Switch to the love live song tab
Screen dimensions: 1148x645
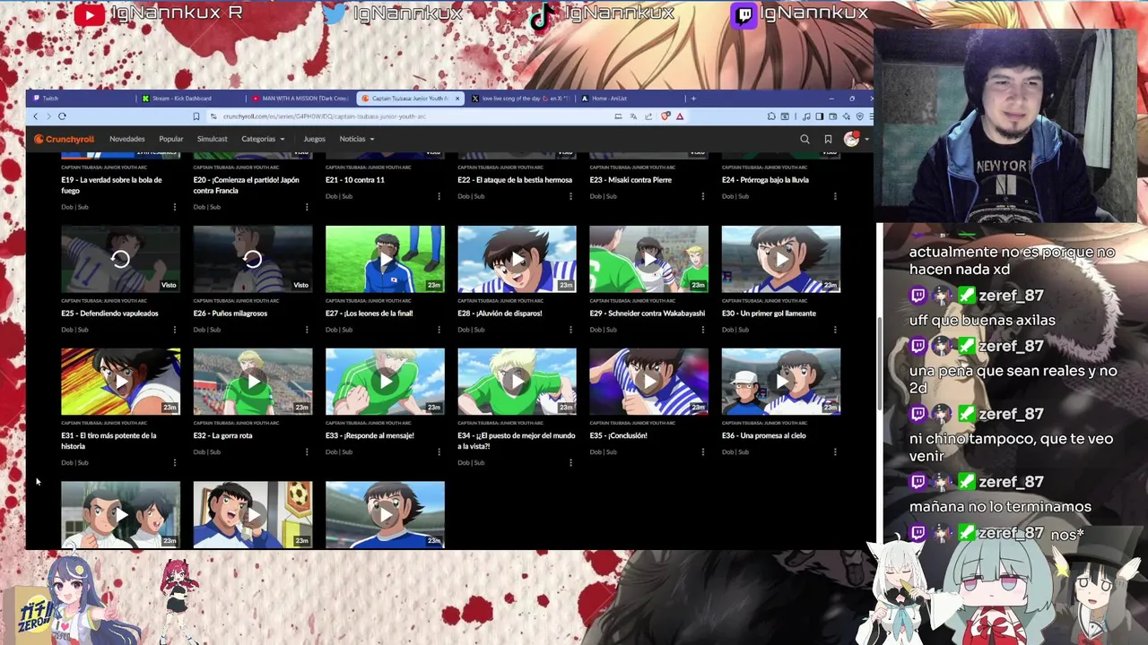click(520, 99)
